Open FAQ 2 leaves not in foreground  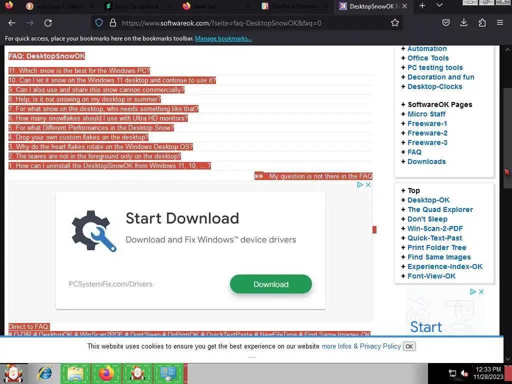pyautogui.click(x=94, y=156)
